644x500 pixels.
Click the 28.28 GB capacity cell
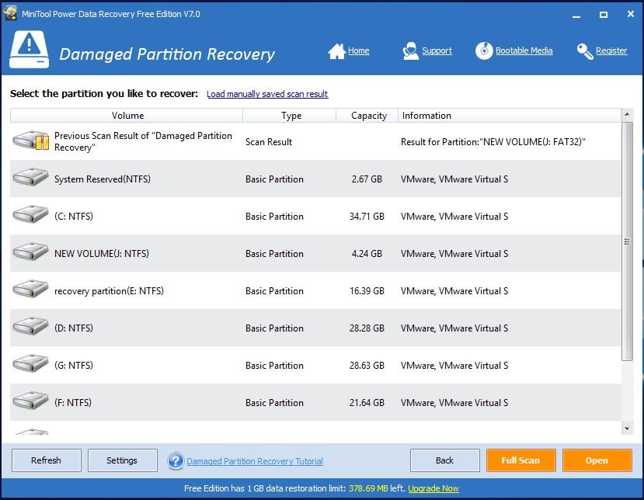367,328
